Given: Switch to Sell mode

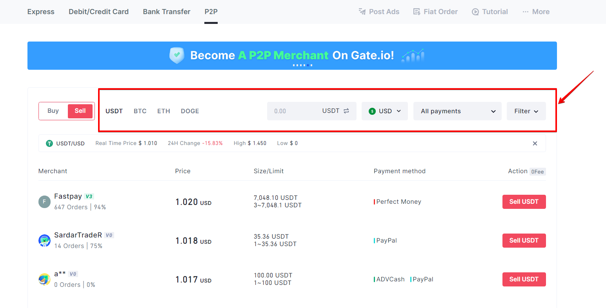Looking at the screenshot, I should point(80,111).
